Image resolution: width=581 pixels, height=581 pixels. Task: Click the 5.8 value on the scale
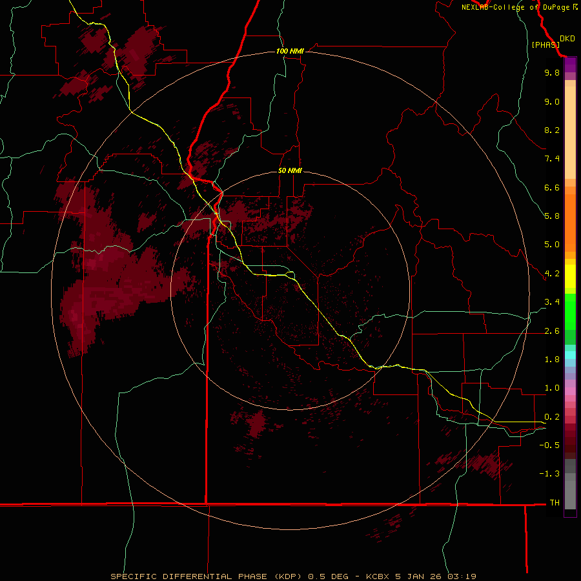552,216
